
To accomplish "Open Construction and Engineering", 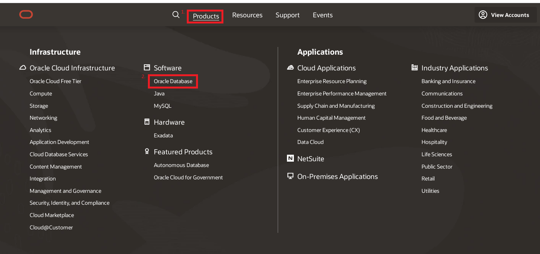I will click(457, 106).
